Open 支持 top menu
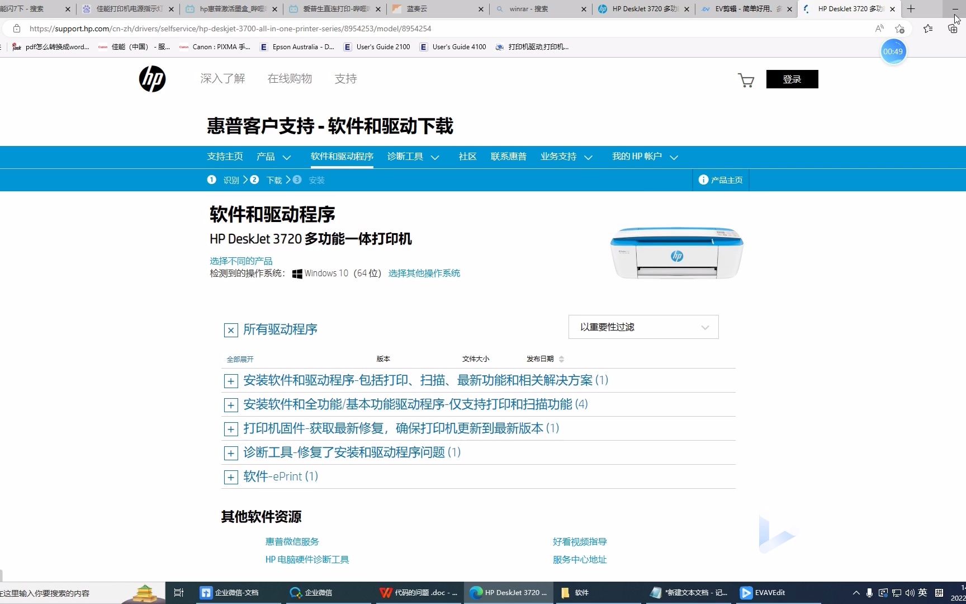Screen dimensions: 966x604 coord(345,79)
